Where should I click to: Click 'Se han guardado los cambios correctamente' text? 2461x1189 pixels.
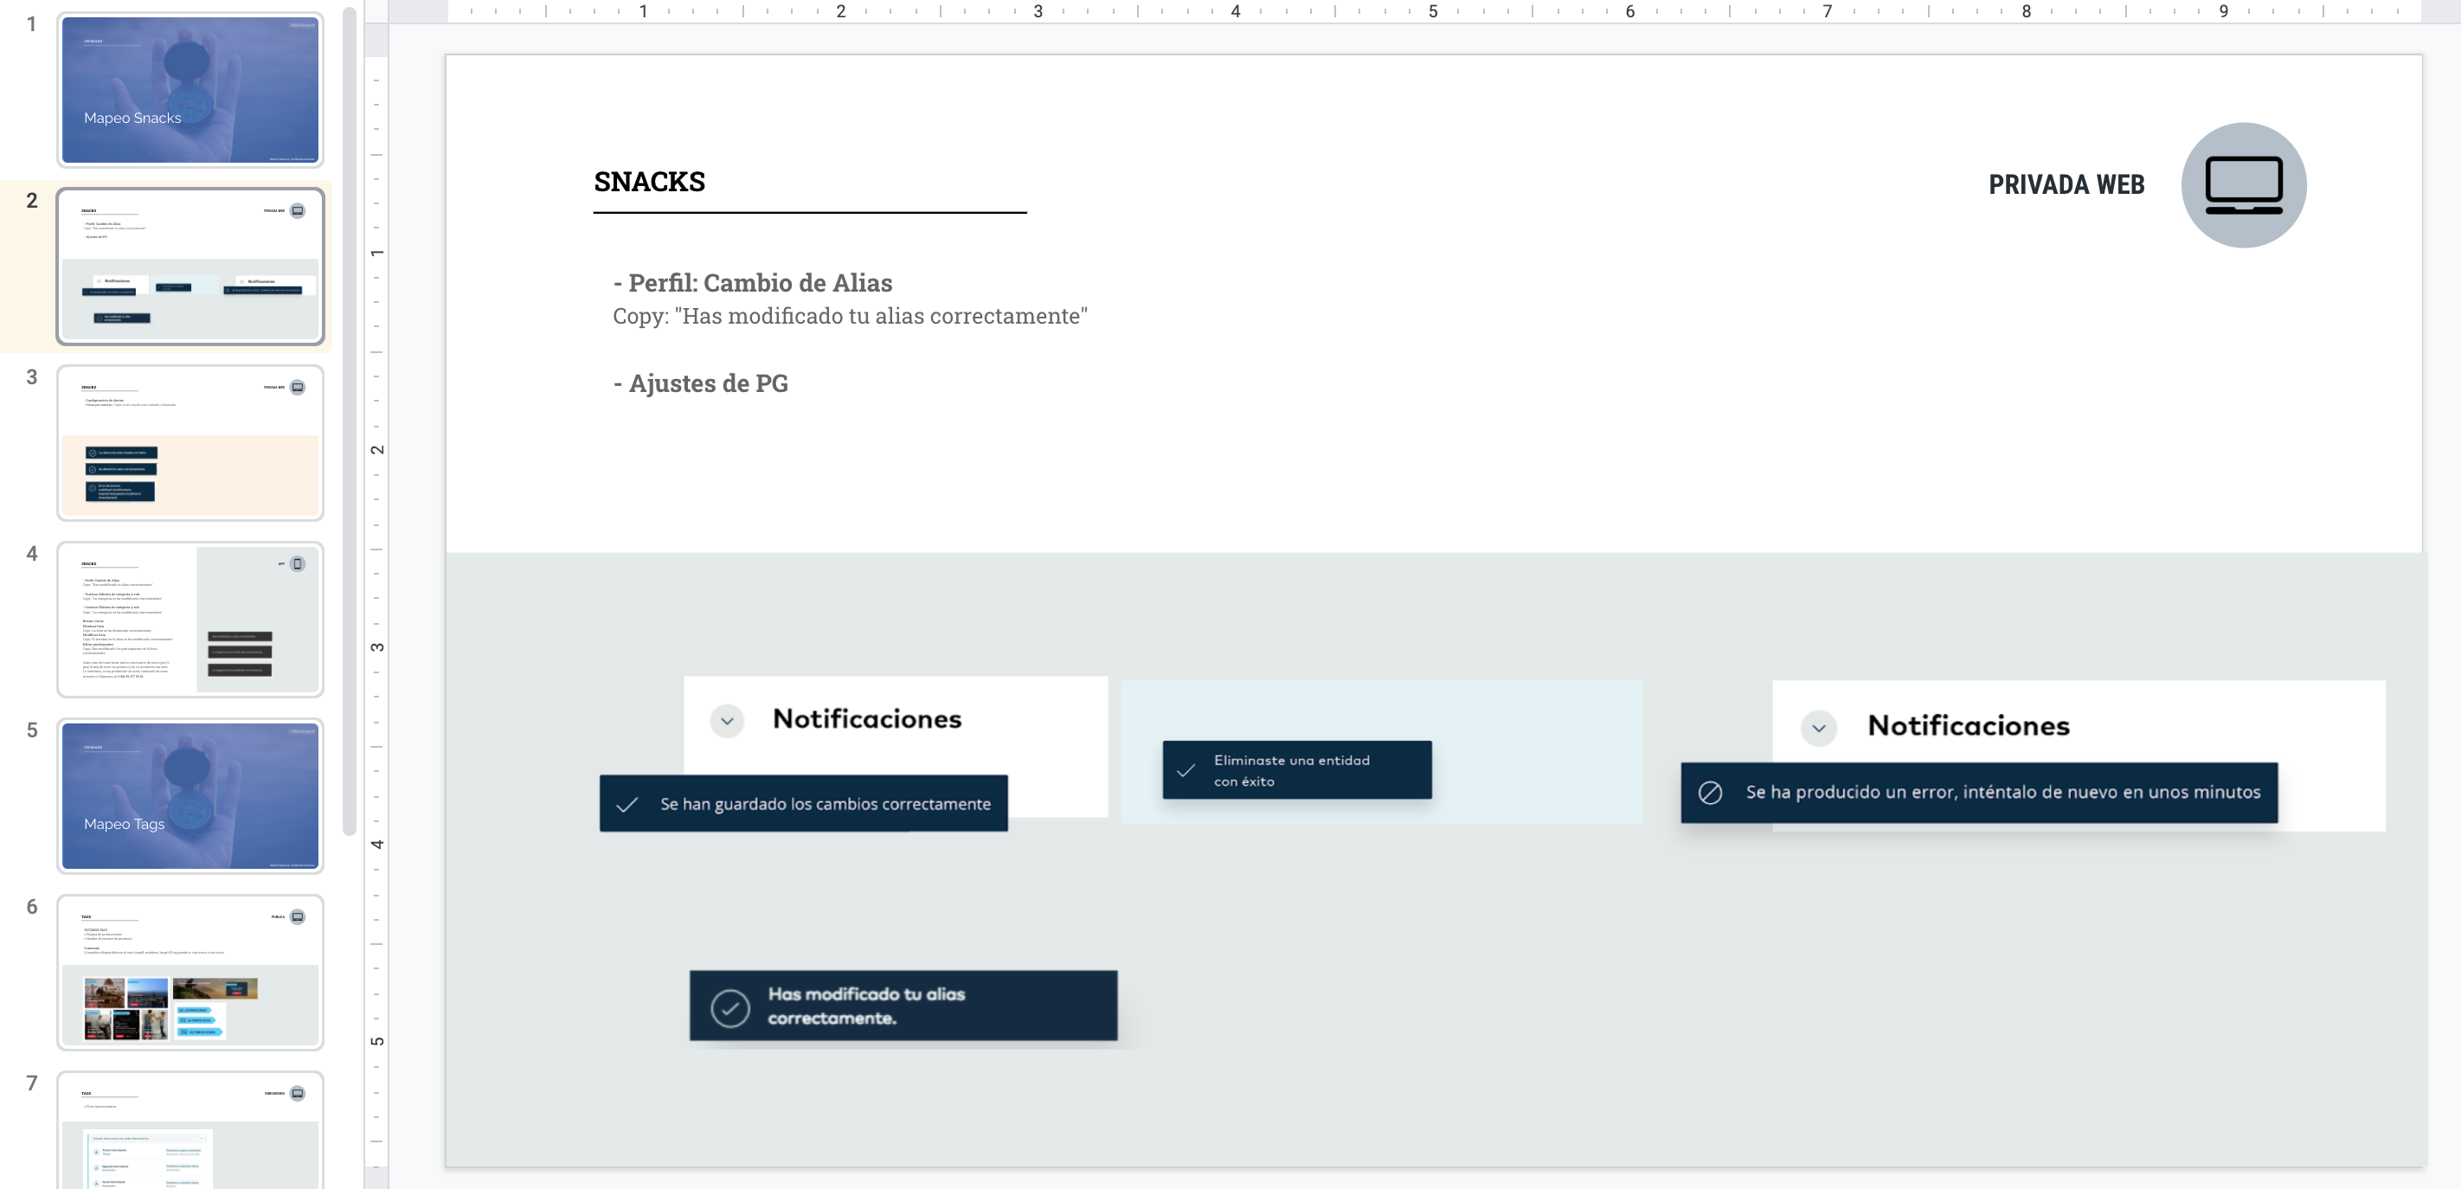click(x=826, y=804)
